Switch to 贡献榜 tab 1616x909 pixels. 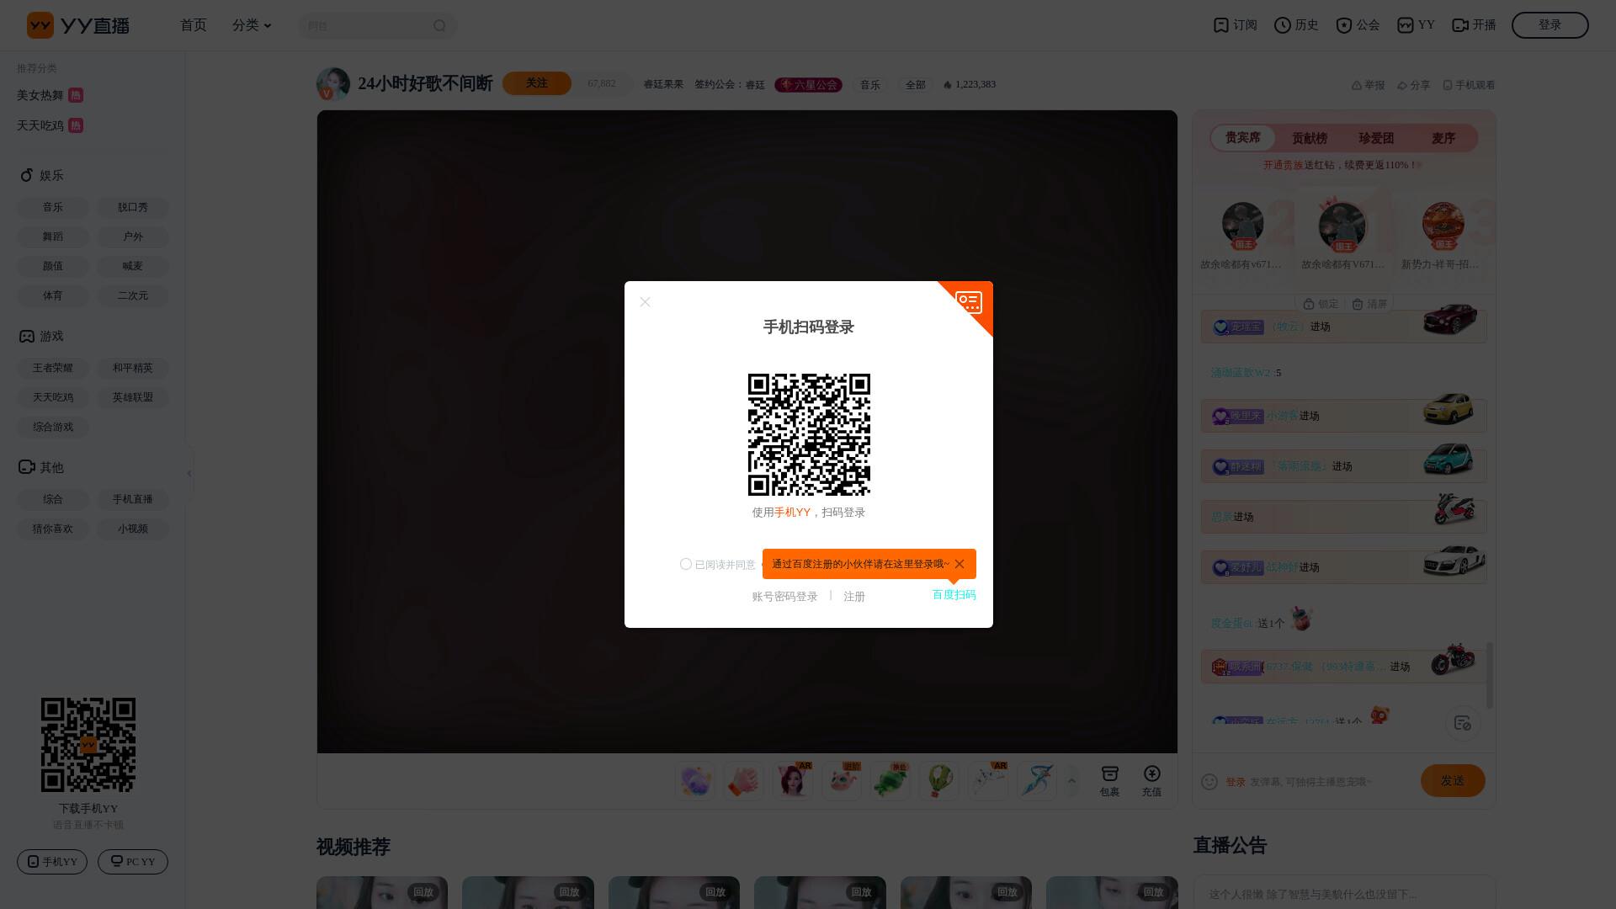[1310, 138]
